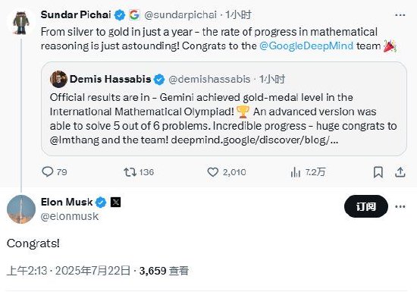Open Sundar Pichai's profile avatar
Screen dimensions: 417x292
[21, 22]
